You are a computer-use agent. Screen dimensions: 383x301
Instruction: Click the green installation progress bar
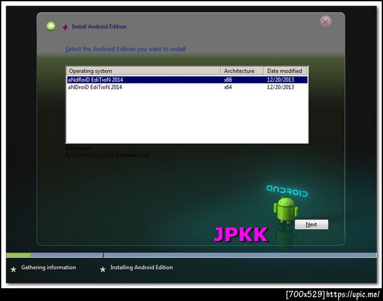19,255
